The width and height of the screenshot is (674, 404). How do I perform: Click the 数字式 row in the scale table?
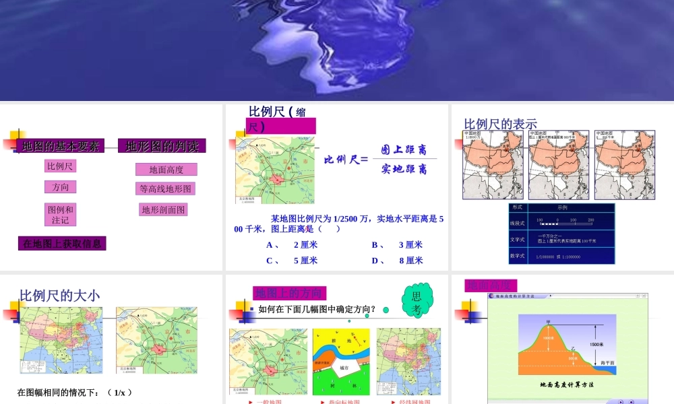(x=562, y=256)
